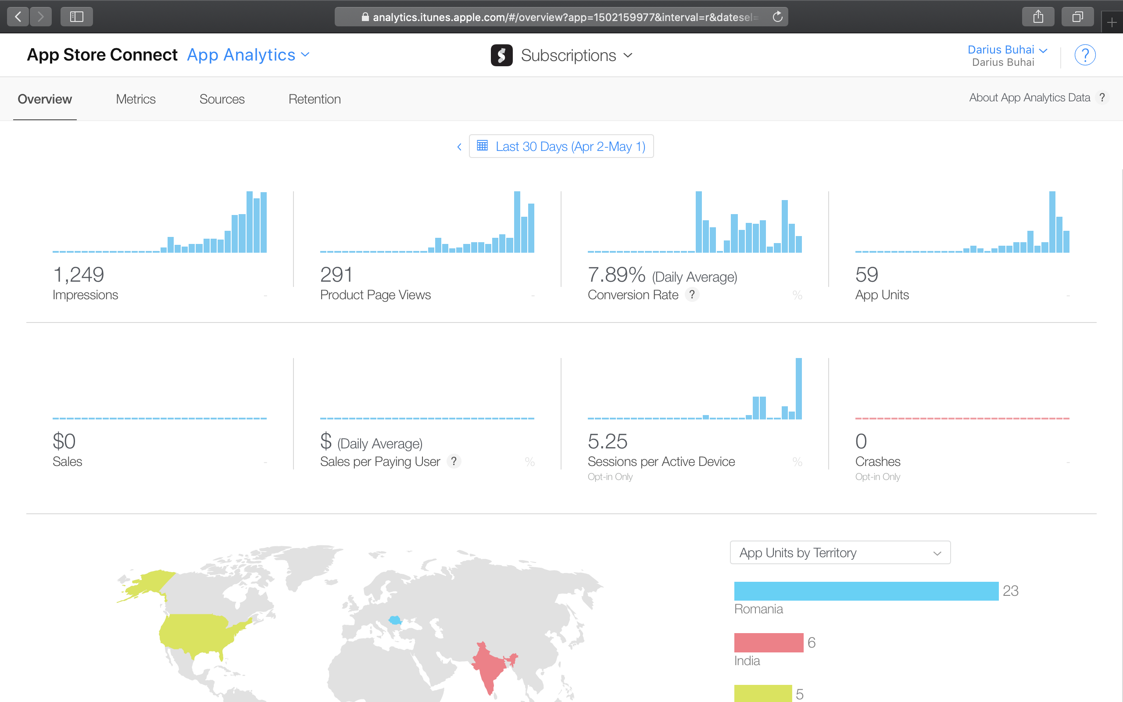Click the Product Page Views bar chart

click(427, 222)
